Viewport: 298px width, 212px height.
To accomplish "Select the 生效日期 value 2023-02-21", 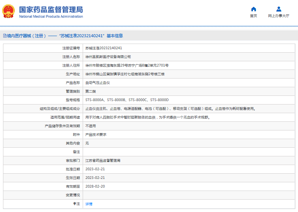I will pos(95,178).
